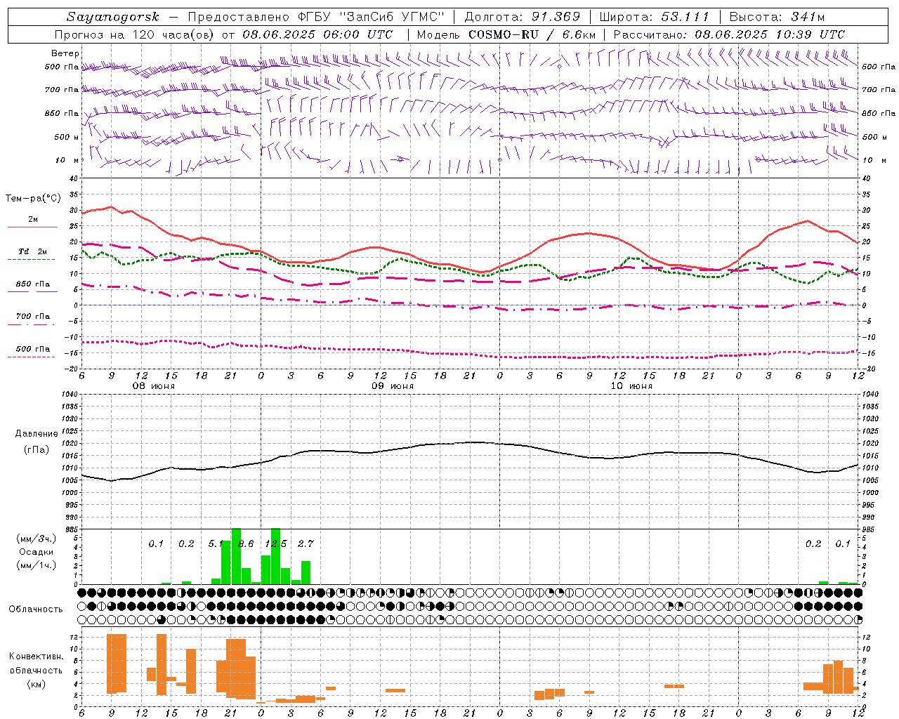Screen dimensions: 899x719
Task: Click the Долгота: 91.369 value
Action: (x=523, y=17)
